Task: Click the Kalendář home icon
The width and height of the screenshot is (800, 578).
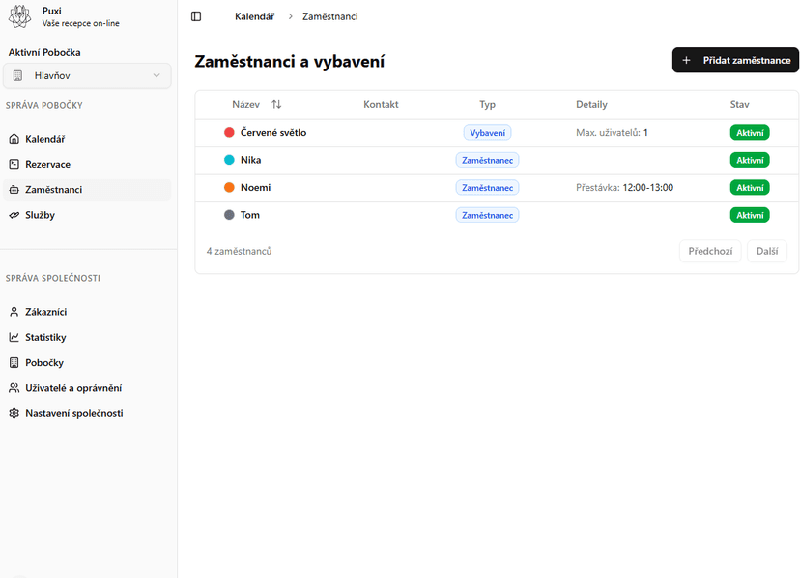Action: coord(14,139)
